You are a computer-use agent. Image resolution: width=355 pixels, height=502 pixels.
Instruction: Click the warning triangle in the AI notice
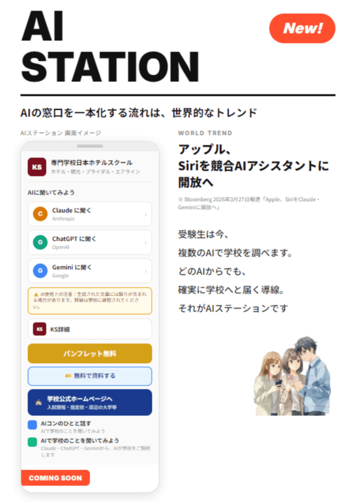coord(36,294)
